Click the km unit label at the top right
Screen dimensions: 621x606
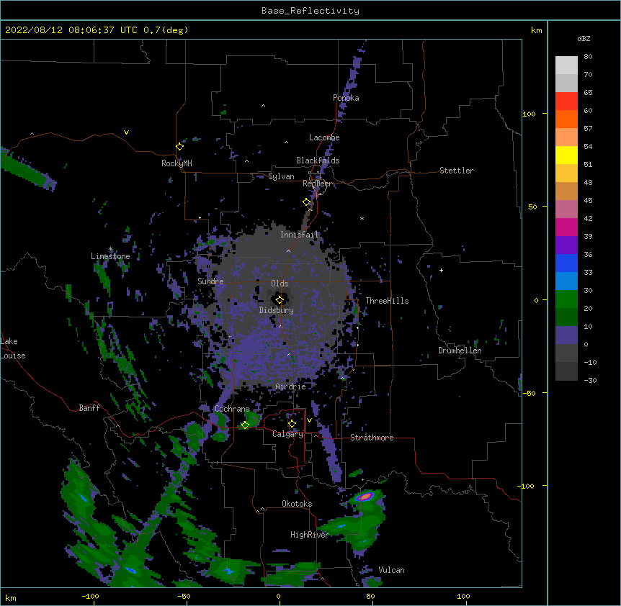(537, 30)
